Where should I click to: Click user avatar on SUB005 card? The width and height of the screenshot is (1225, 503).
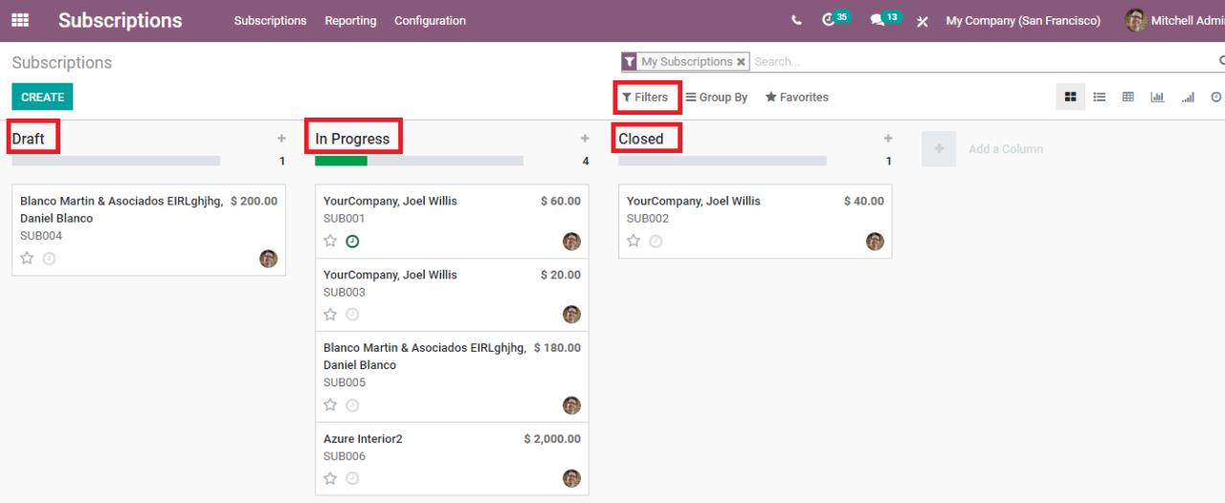[x=571, y=405]
